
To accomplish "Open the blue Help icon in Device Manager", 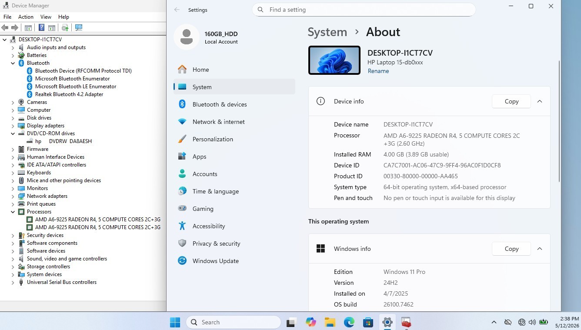I will [42, 27].
